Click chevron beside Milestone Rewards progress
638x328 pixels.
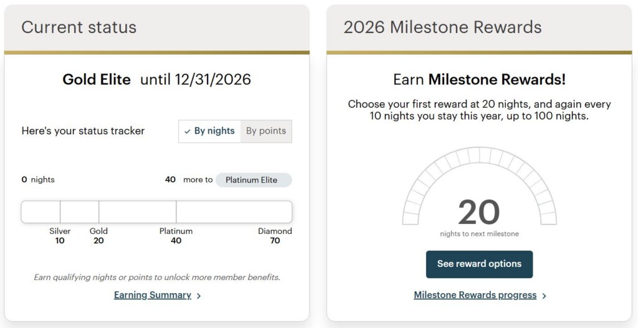click(x=545, y=296)
